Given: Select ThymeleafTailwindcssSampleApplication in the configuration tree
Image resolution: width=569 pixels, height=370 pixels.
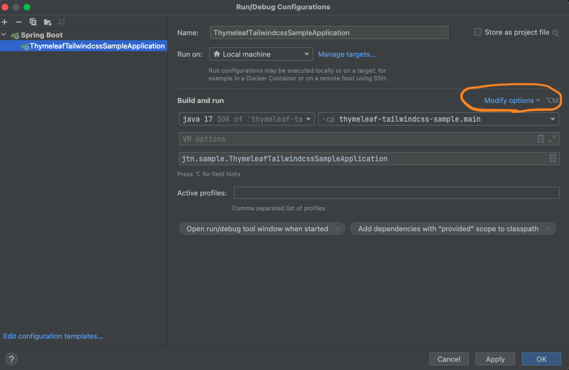Looking at the screenshot, I should coord(97,46).
